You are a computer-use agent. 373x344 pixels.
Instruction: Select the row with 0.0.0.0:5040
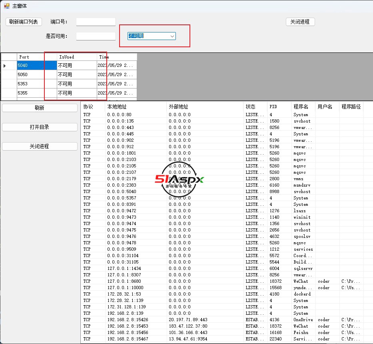pyautogui.click(x=222, y=191)
